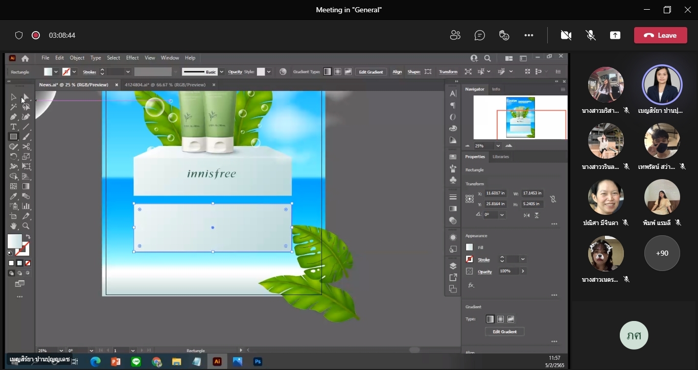
Task: Leave the Teams meeting
Action: [661, 35]
